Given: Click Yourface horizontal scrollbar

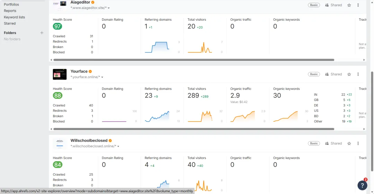Looking at the screenshot, I should [x=194, y=129].
